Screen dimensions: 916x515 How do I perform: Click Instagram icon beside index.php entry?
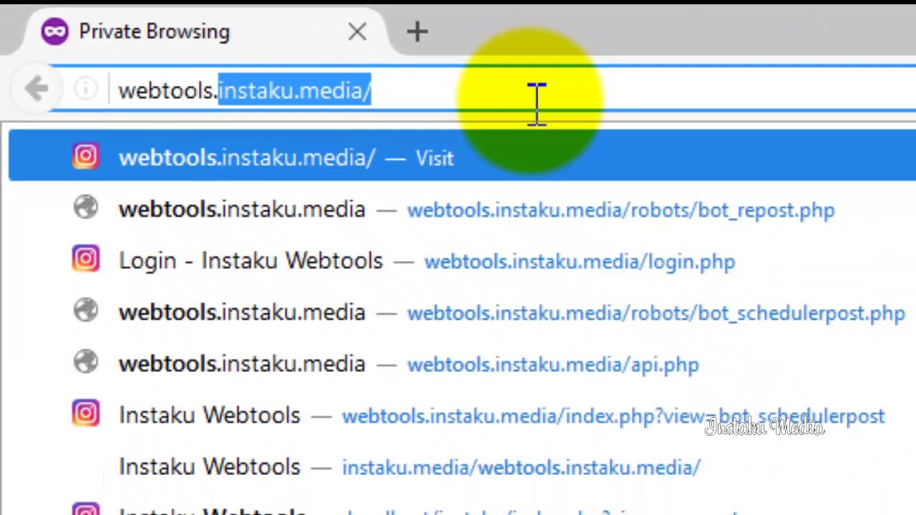(x=85, y=413)
